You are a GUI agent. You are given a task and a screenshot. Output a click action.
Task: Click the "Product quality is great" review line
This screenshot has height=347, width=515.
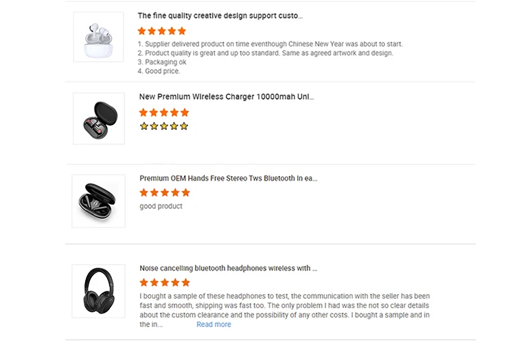pos(265,53)
